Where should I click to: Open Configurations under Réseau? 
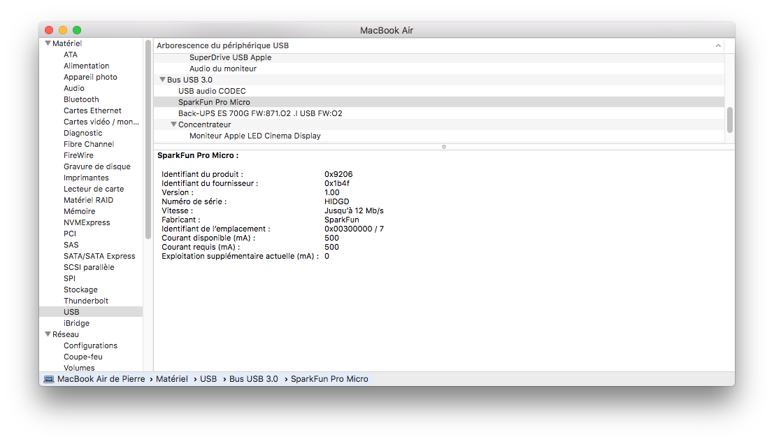click(x=90, y=345)
